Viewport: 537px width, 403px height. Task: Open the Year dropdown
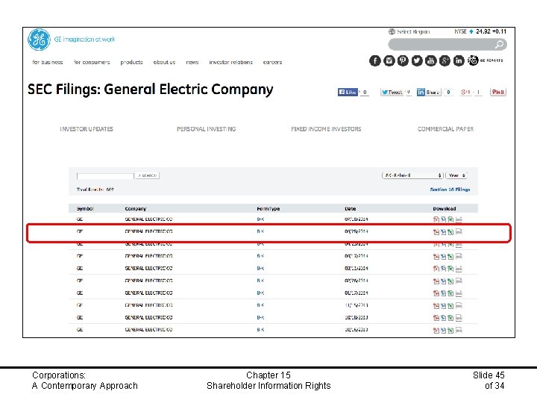pos(456,175)
